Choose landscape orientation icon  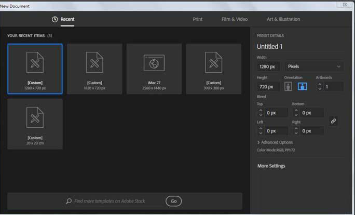302,87
